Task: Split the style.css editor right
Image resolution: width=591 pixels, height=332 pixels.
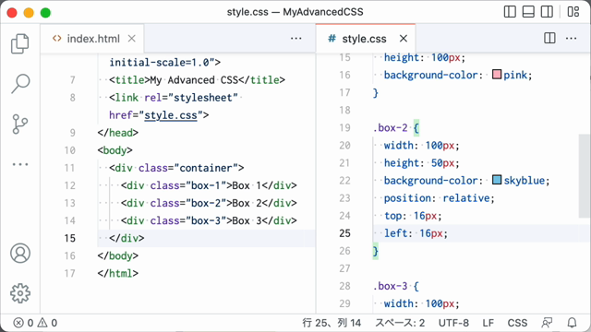Action: click(549, 38)
